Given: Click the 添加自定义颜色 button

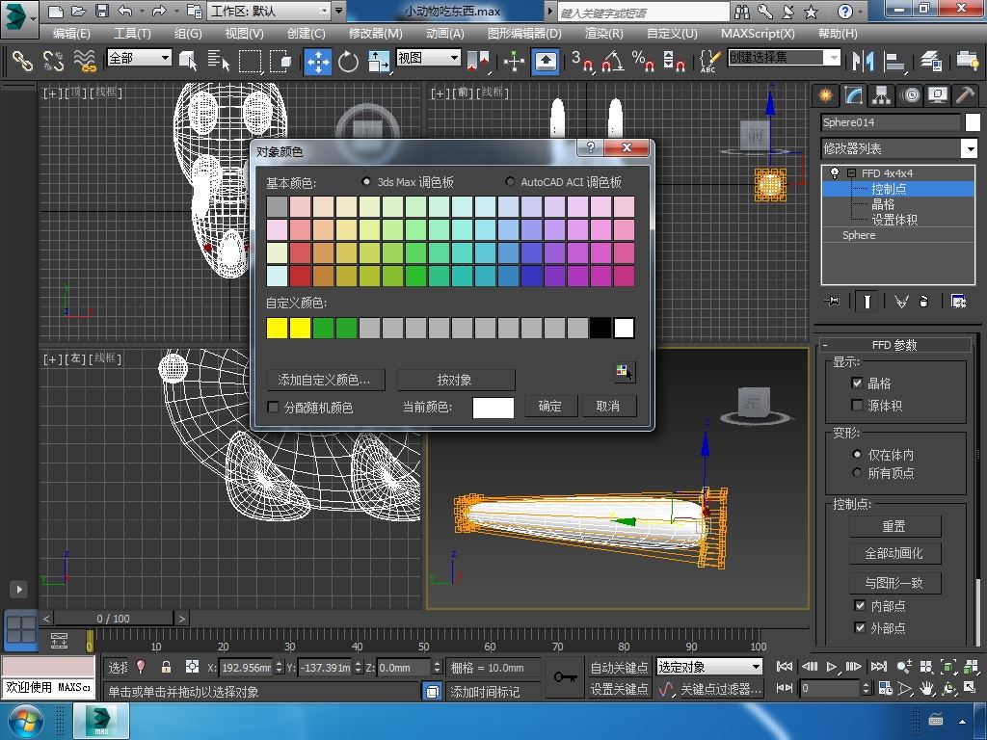Looking at the screenshot, I should pos(325,380).
